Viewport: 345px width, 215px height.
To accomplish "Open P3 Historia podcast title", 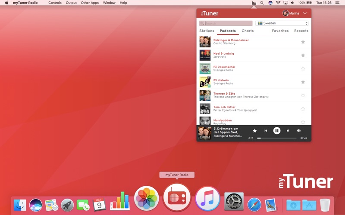I will [221, 80].
